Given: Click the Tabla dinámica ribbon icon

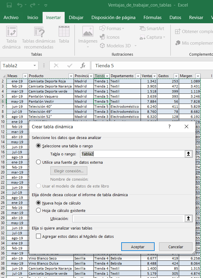Looking at the screenshot, I should [12, 31].
